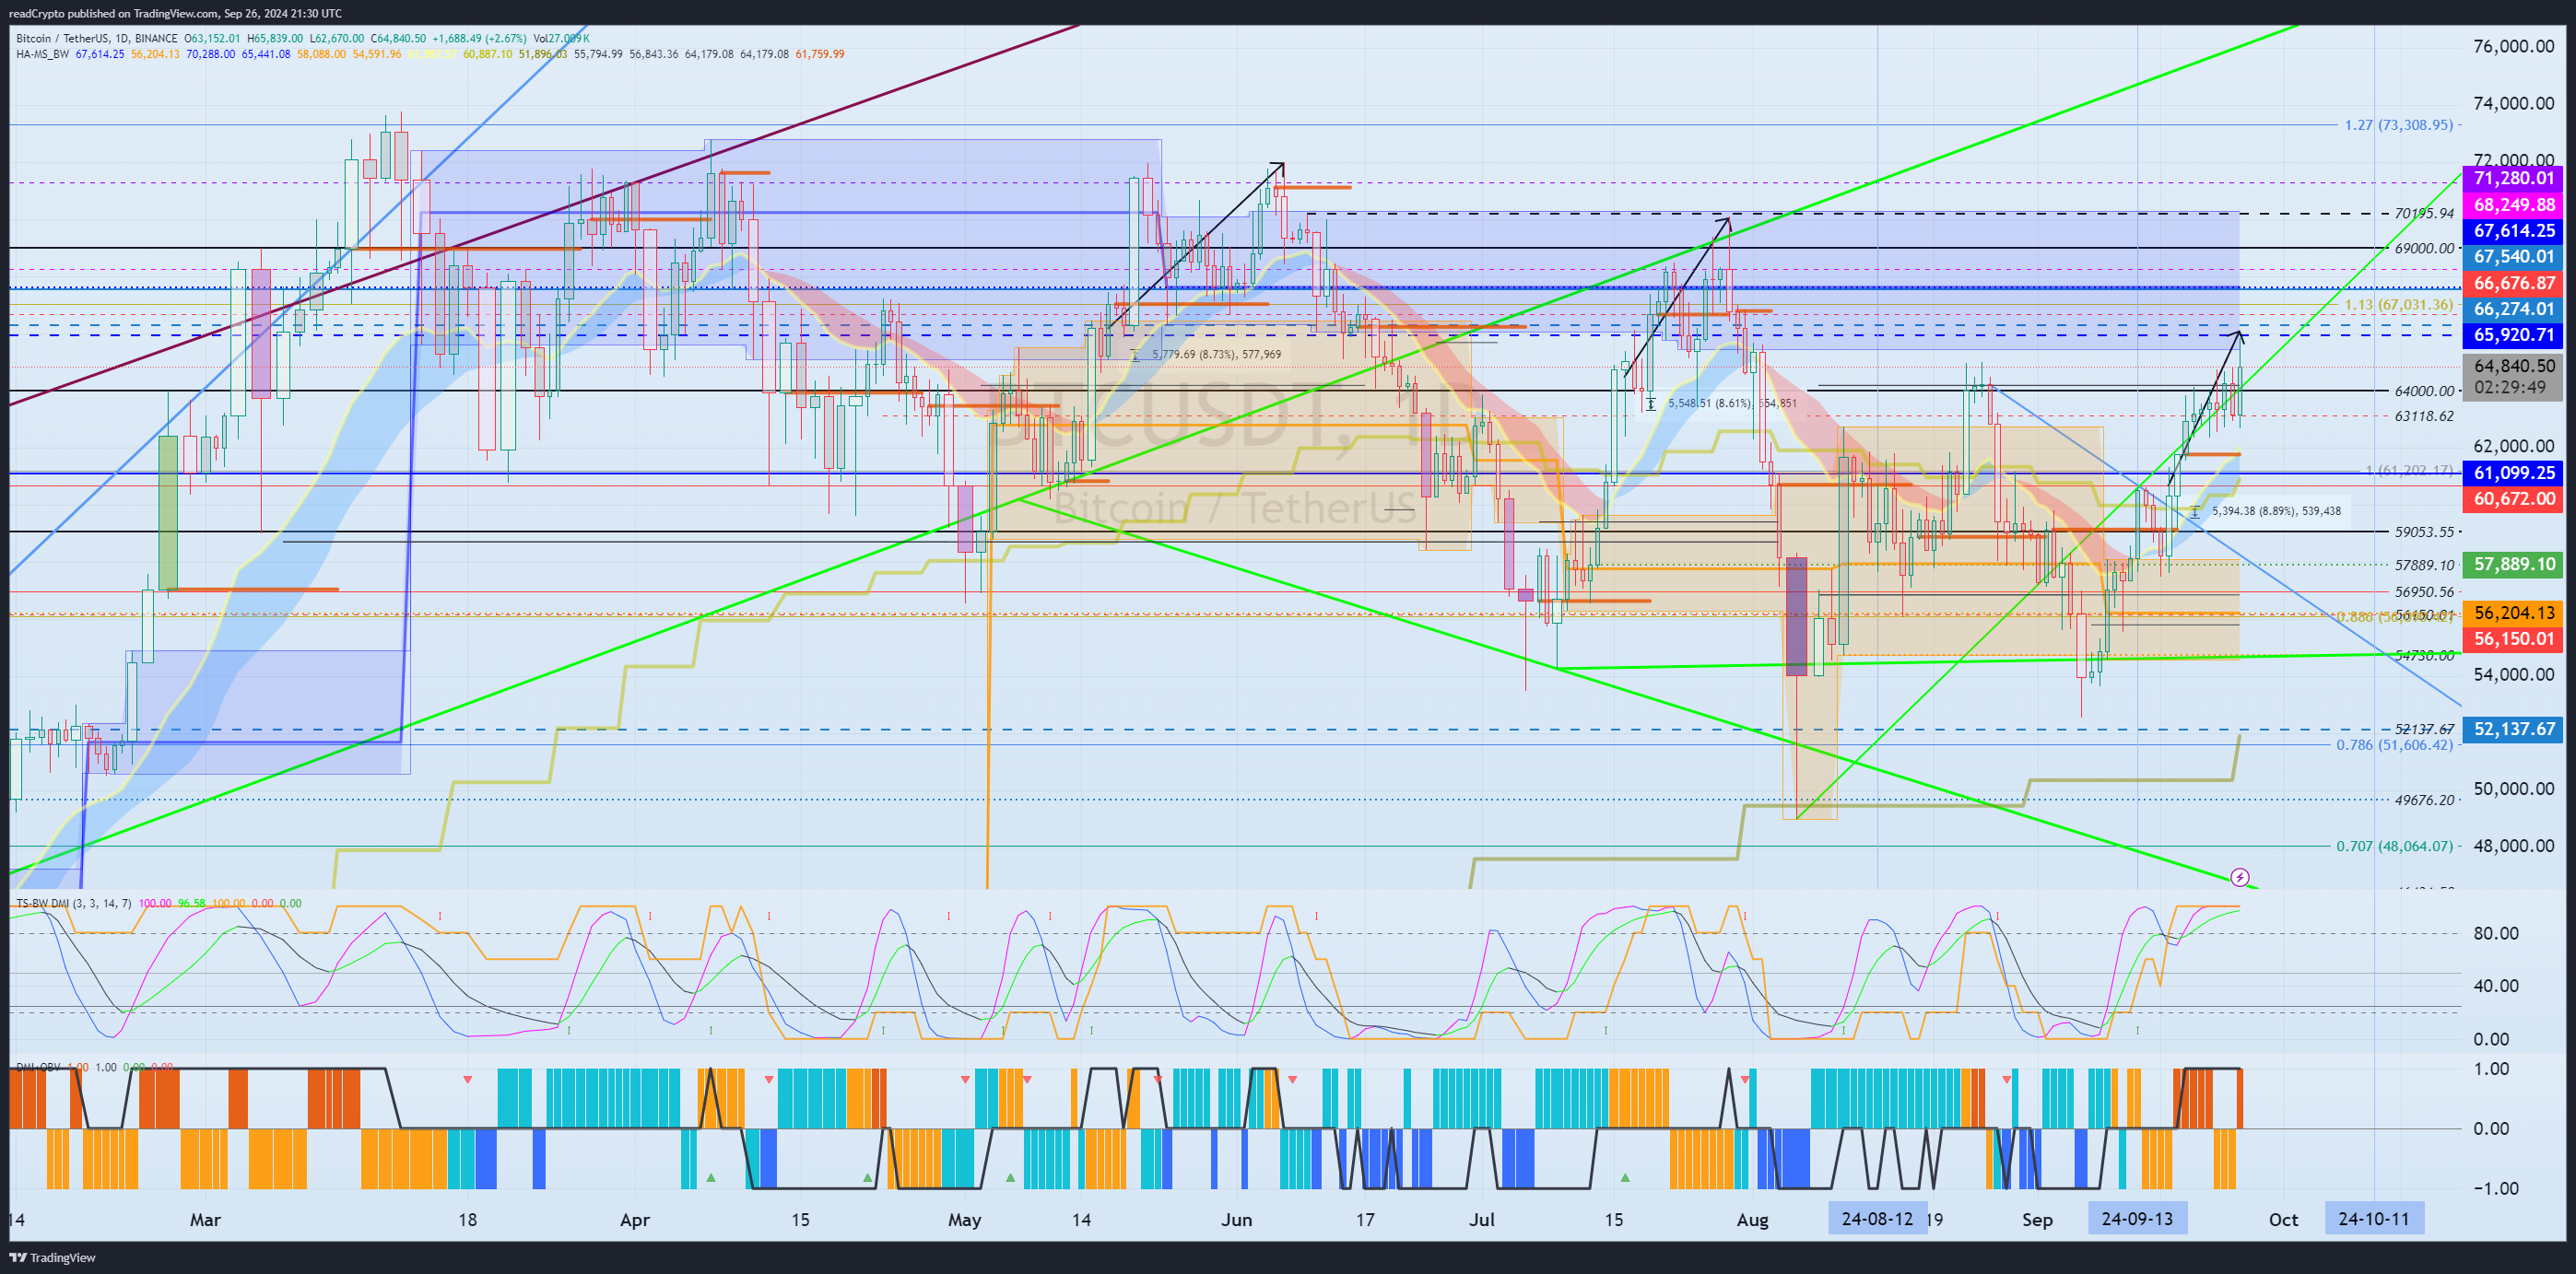
Task: Click the DMI-OBV indicator legend name
Action: [x=37, y=1067]
